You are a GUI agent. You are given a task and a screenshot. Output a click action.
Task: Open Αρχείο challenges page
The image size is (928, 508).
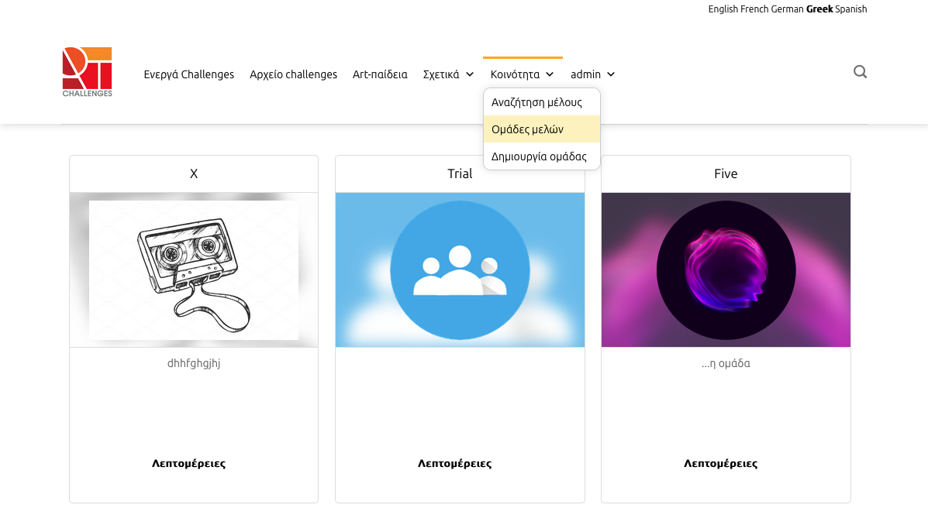click(293, 74)
